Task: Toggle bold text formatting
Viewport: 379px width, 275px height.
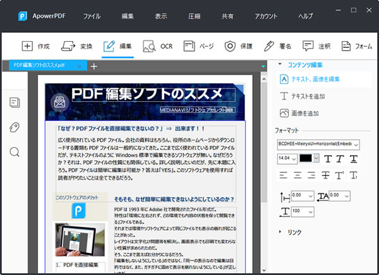Action: point(328,159)
